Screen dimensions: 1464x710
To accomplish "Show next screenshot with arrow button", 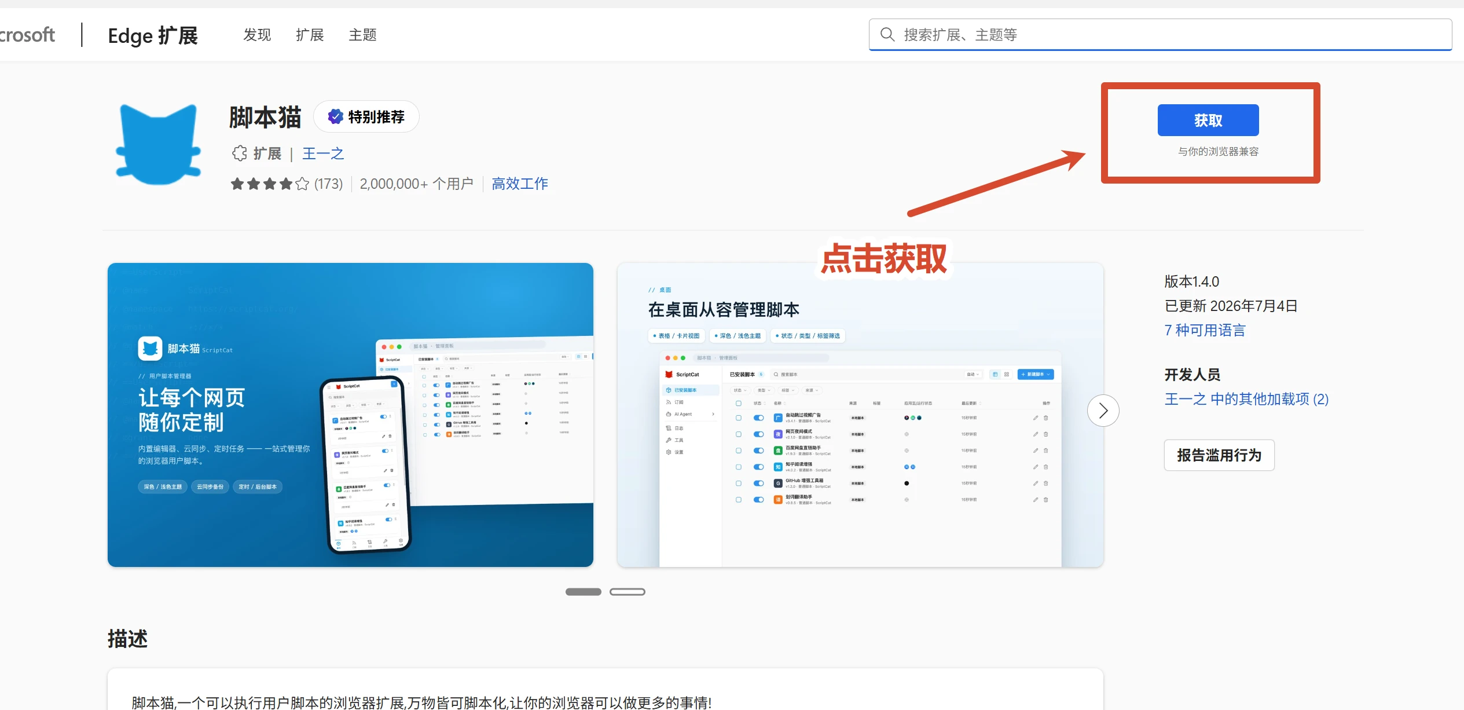I will pyautogui.click(x=1103, y=411).
